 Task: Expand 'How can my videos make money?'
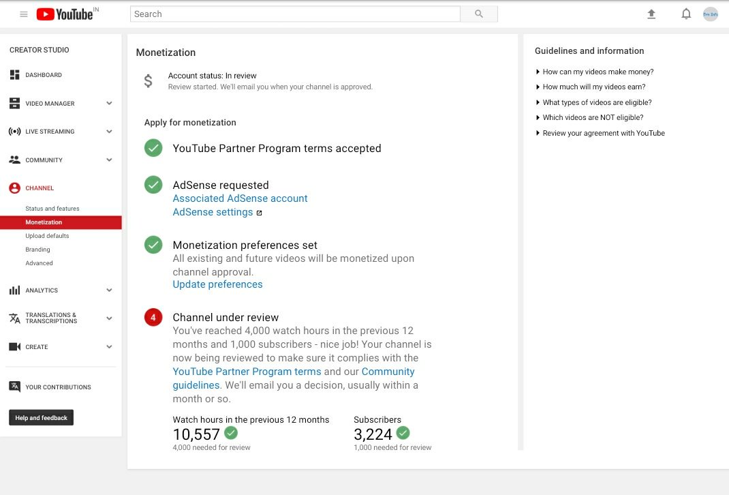[x=595, y=72]
